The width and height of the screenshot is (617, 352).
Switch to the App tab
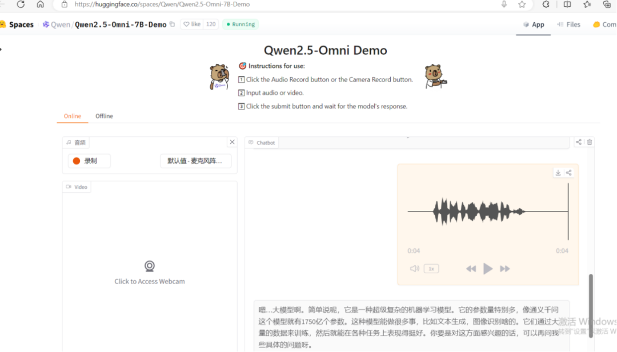534,25
